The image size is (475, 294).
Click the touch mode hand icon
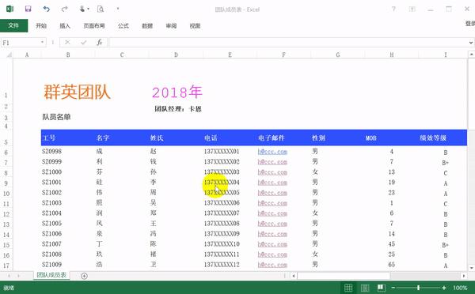(x=82, y=9)
